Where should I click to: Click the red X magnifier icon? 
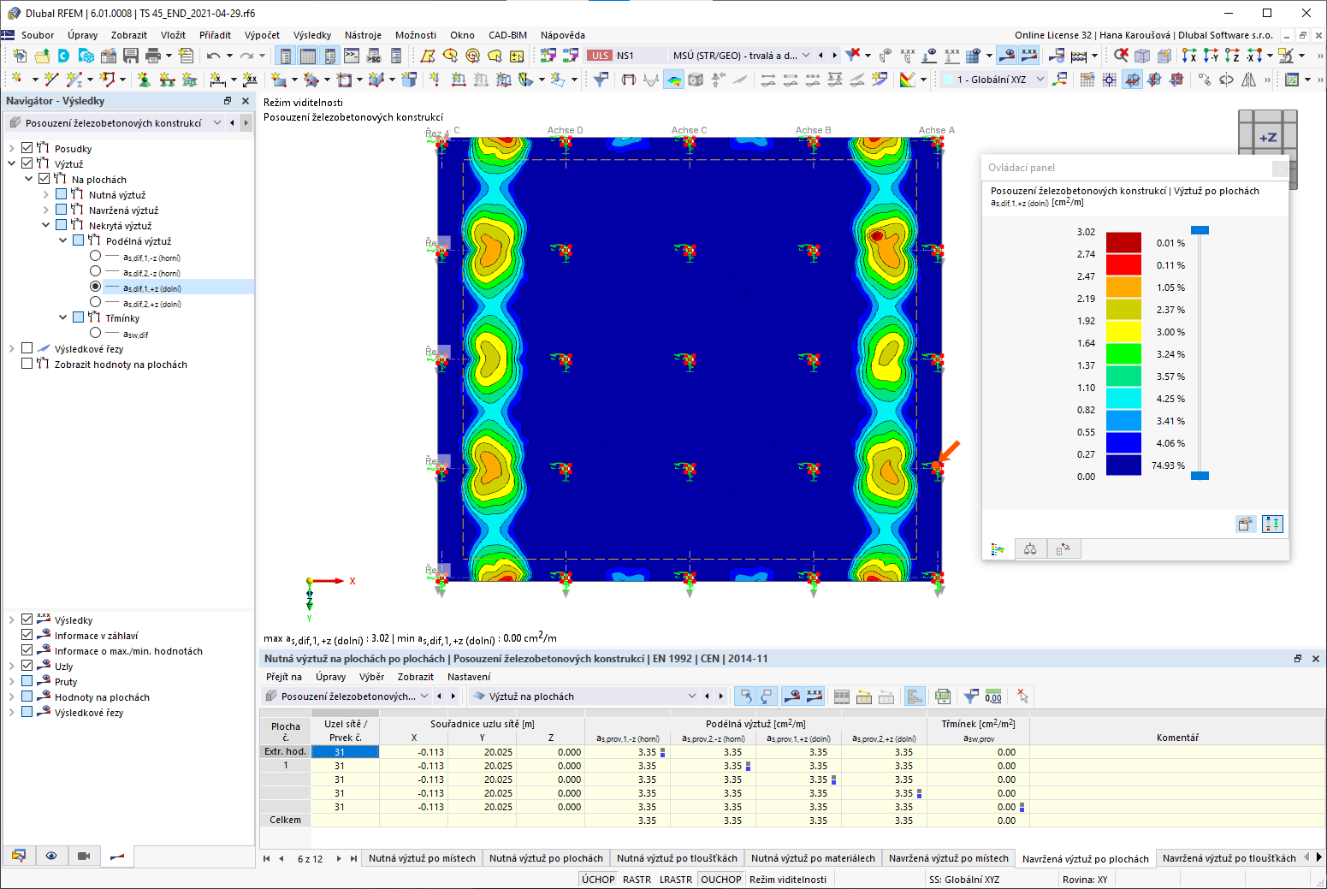(1121, 56)
